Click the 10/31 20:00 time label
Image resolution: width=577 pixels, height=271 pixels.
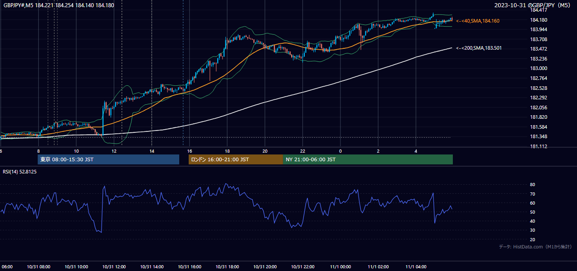click(x=265, y=266)
